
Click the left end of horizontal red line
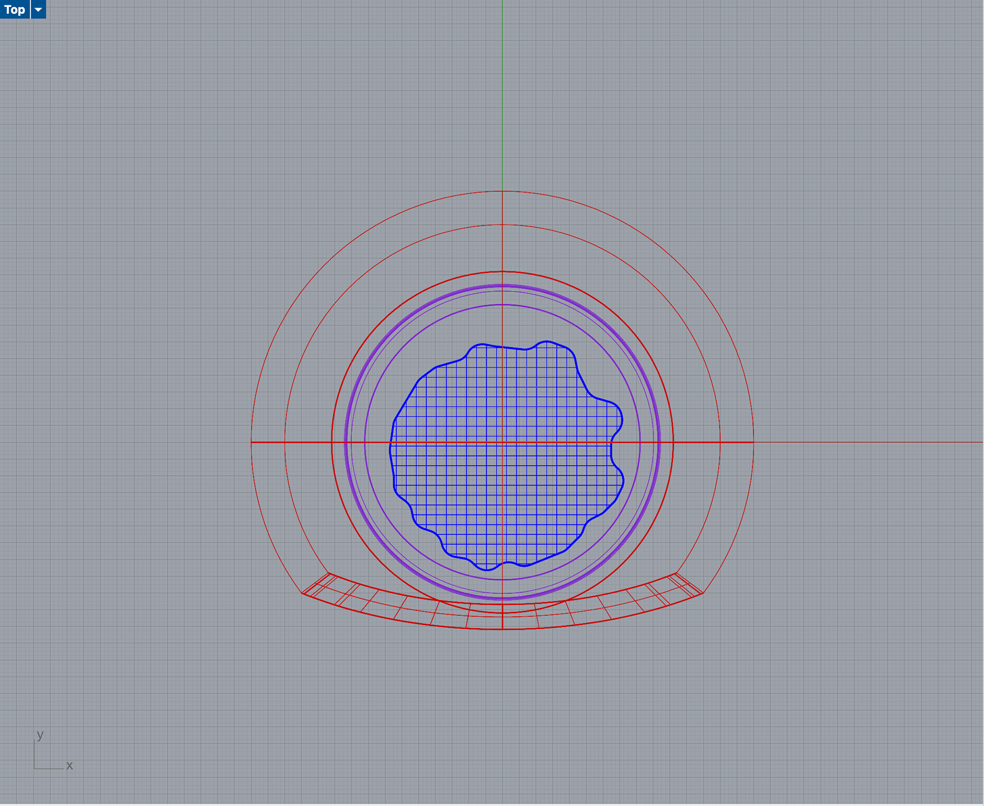pyautogui.click(x=252, y=442)
